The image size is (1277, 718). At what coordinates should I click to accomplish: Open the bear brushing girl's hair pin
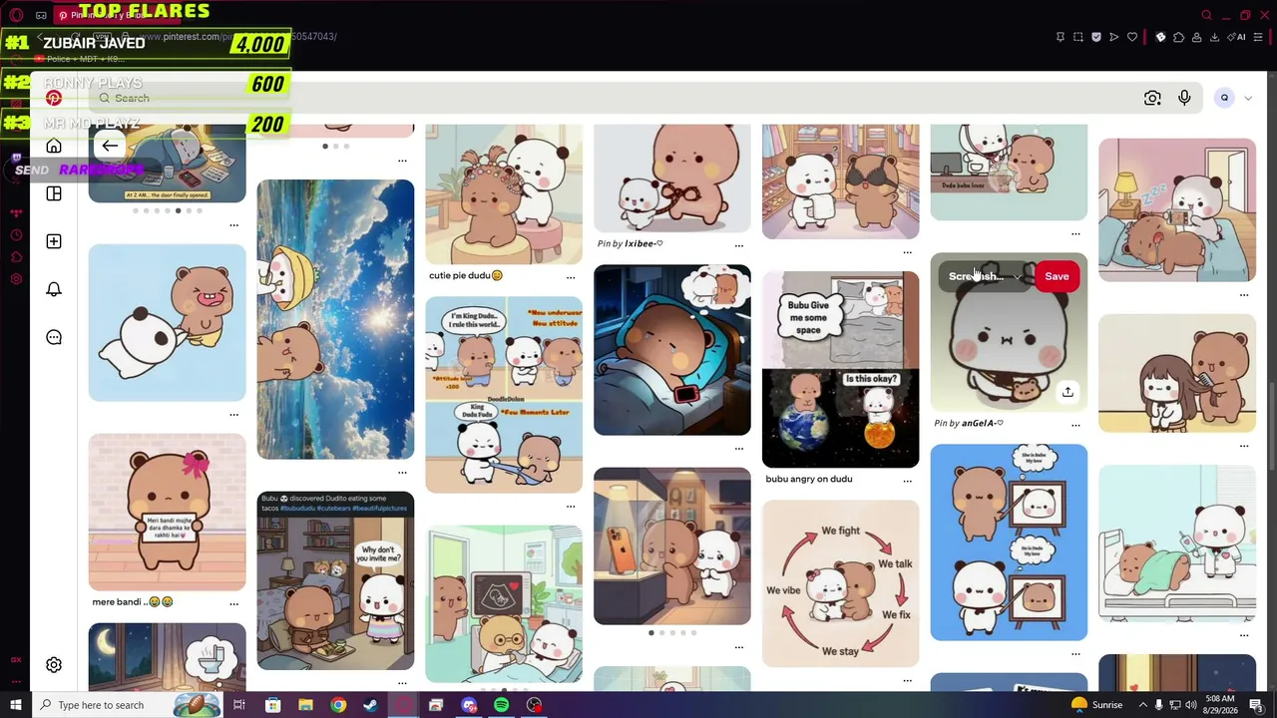pyautogui.click(x=1177, y=374)
